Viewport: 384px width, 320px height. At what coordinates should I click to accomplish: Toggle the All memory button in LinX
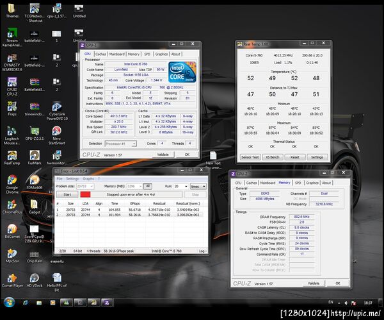(x=148, y=186)
